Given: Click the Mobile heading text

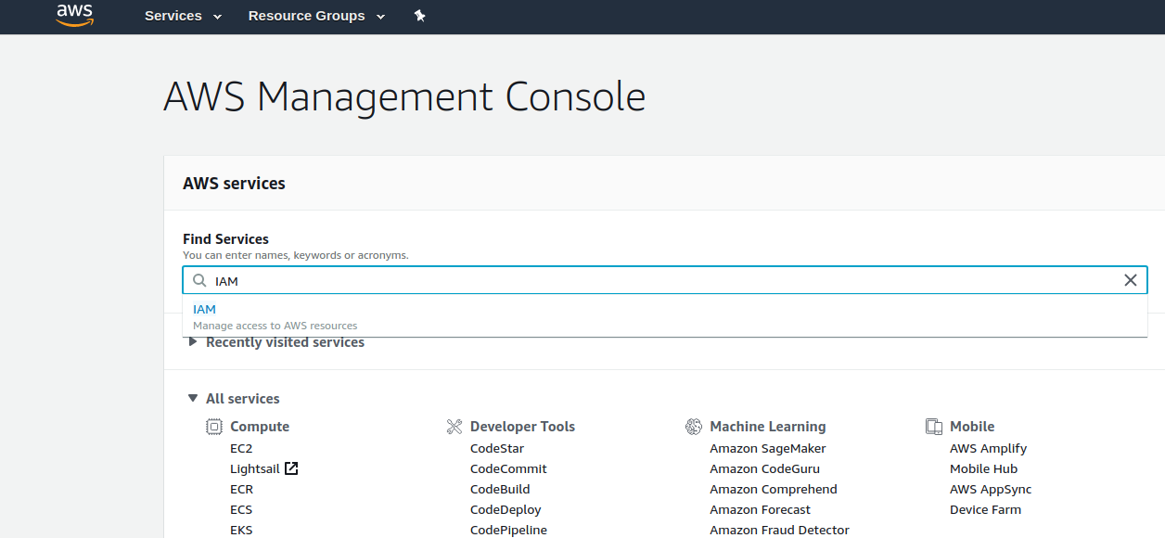Looking at the screenshot, I should click(972, 427).
